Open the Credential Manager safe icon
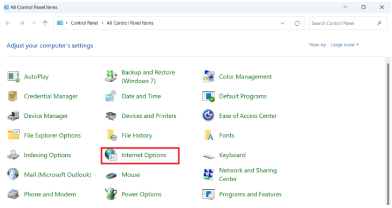This screenshot has width=392, height=208. pyautogui.click(x=13, y=96)
